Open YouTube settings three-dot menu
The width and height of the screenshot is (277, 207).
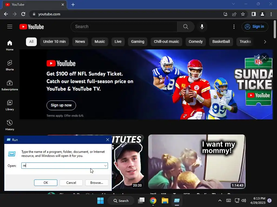(234, 27)
